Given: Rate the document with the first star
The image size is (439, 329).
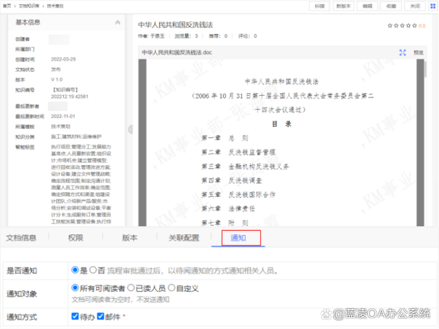Looking at the screenshot, I should pos(390,25).
